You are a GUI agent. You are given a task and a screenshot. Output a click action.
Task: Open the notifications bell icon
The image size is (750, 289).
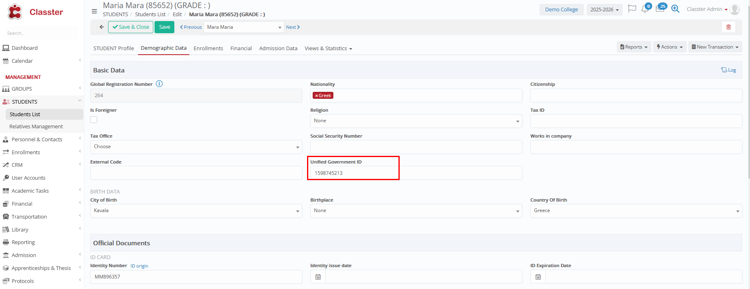(645, 9)
